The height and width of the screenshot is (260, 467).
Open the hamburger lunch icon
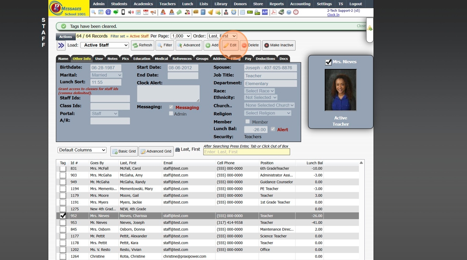[196, 12]
